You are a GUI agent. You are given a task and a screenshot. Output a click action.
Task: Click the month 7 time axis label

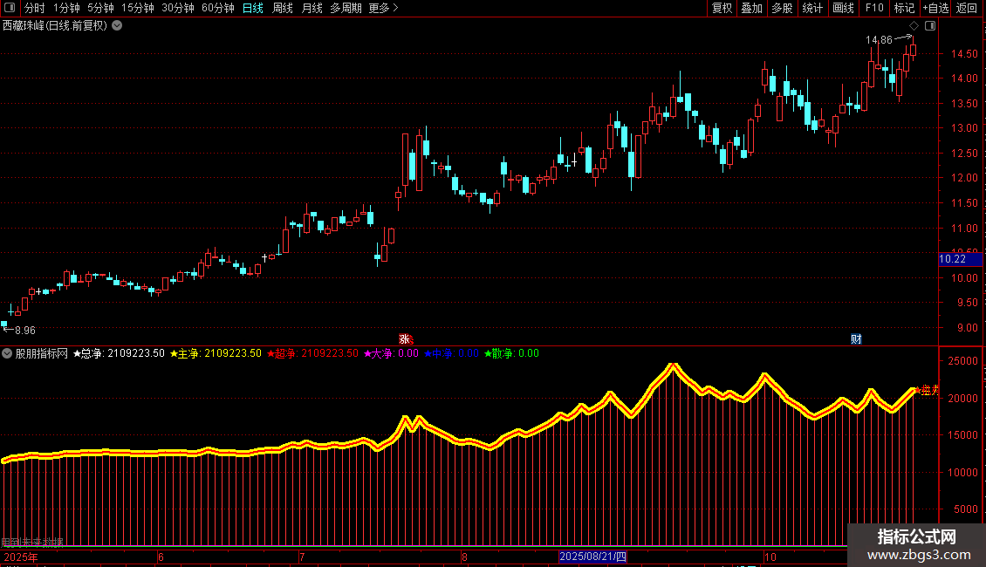tap(302, 557)
